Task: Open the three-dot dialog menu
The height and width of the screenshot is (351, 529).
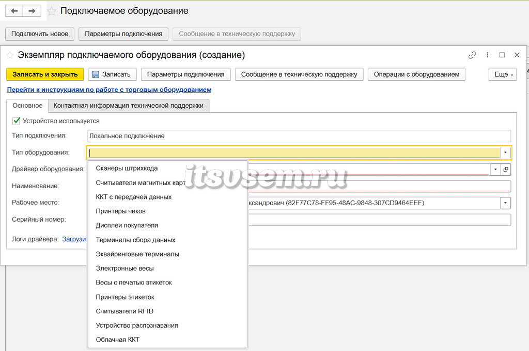Action: [487, 55]
